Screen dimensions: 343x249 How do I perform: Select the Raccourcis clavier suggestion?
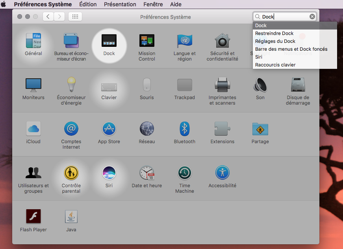295,65
